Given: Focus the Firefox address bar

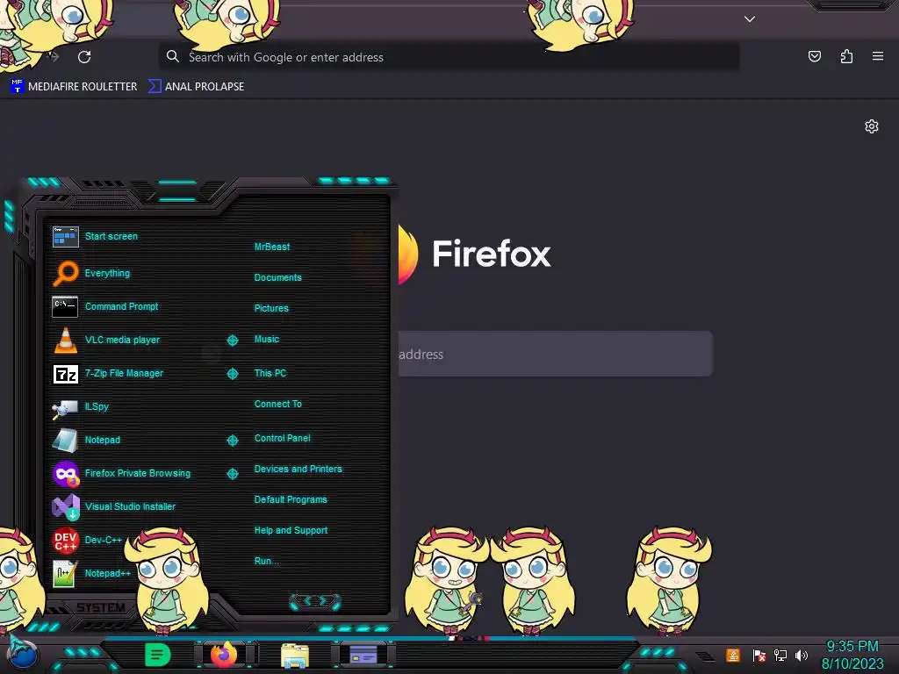Looking at the screenshot, I should point(449,57).
